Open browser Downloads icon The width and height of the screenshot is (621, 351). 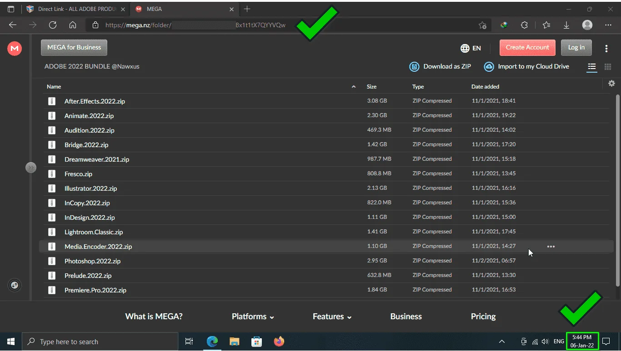click(x=566, y=25)
